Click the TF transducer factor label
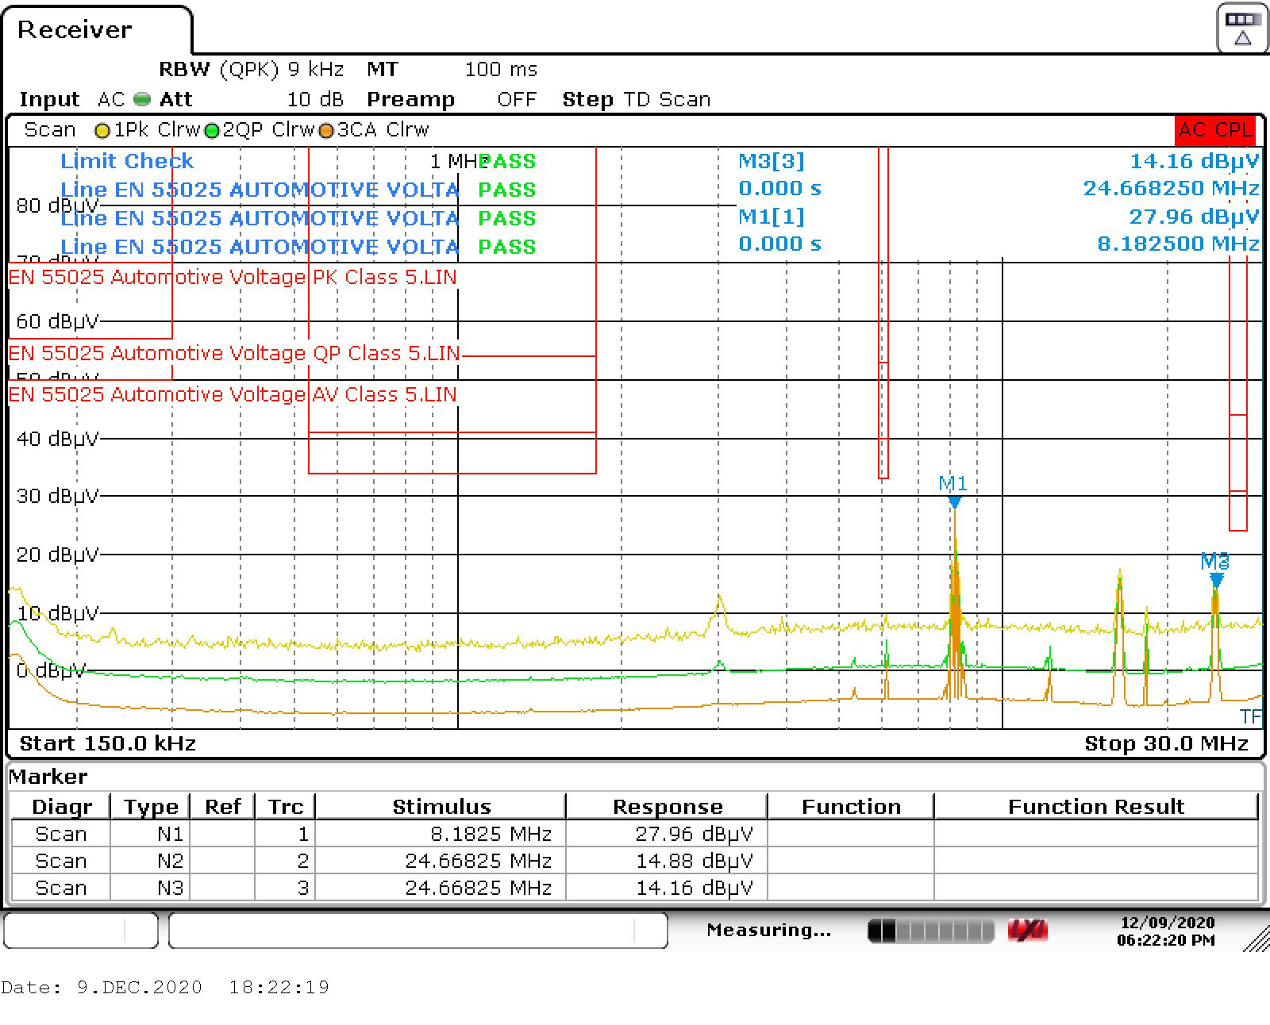 pyautogui.click(x=1250, y=717)
